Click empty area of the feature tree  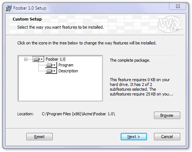[60, 87]
